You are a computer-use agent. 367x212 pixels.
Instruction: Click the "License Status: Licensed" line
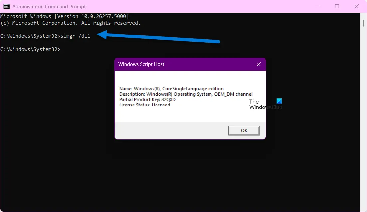145,105
